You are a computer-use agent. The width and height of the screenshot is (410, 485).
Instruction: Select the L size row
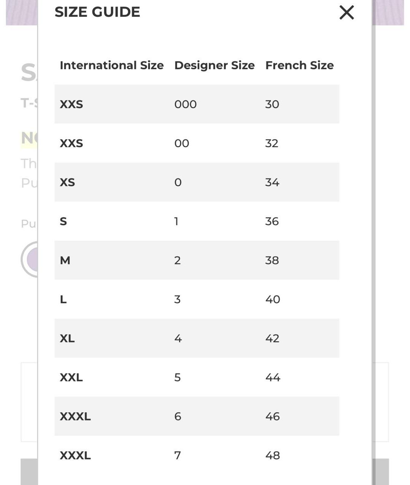[x=197, y=299]
